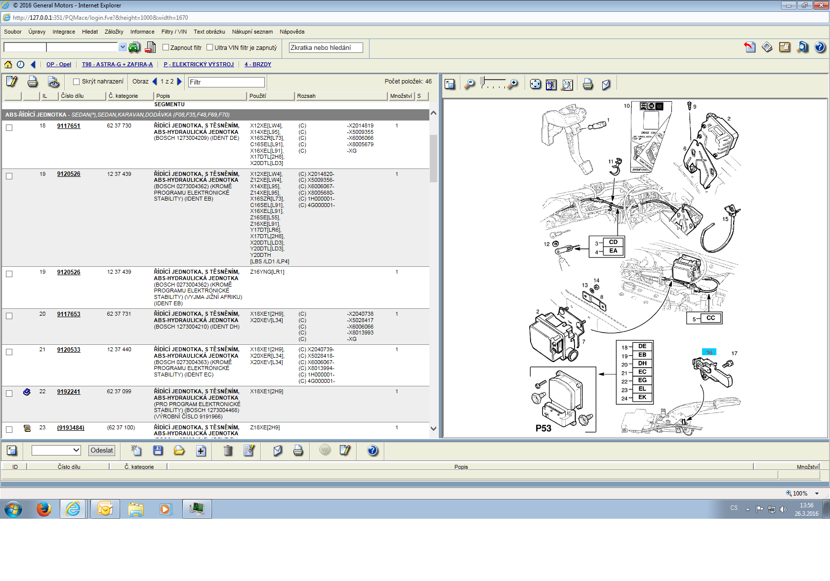Print the shopping list
This screenshot has height=581, width=830.
pos(298,451)
